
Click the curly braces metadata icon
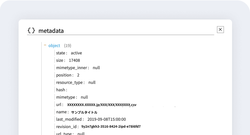coord(31,31)
